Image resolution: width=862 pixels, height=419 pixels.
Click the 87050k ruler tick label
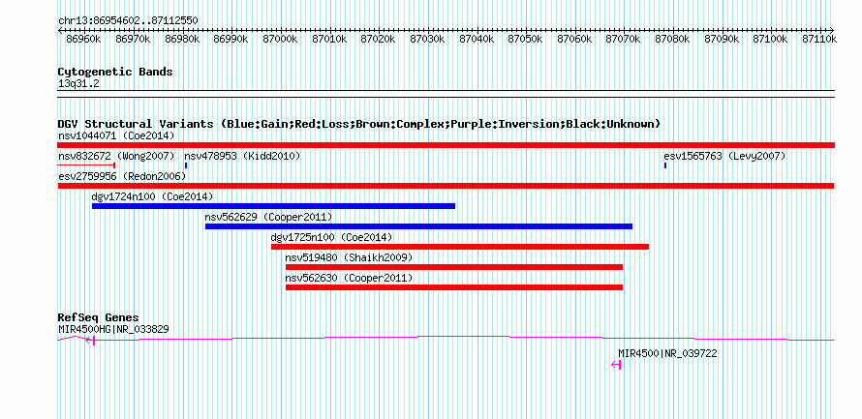pyautogui.click(x=526, y=39)
